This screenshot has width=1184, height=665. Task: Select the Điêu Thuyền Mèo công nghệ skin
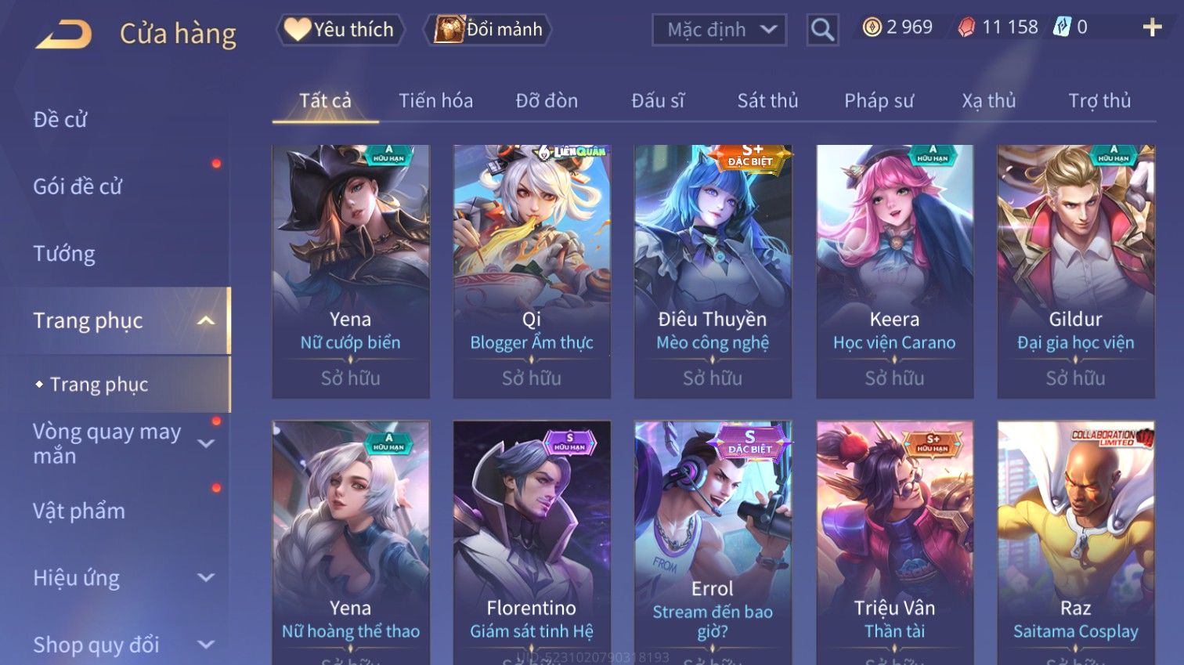713,271
